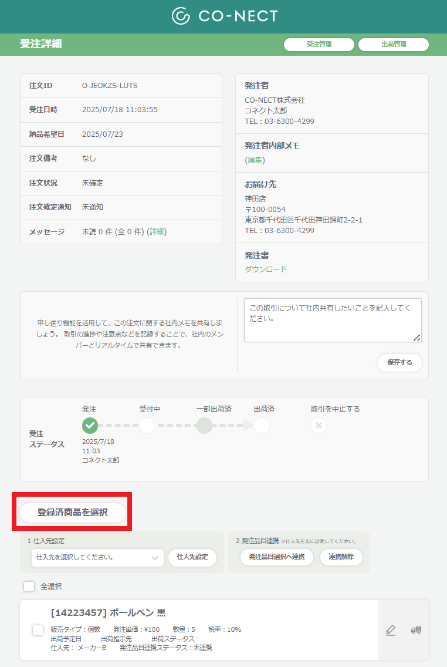The width and height of the screenshot is (447, 667).
Task: Click the 仕入先設定 button
Action: click(192, 557)
